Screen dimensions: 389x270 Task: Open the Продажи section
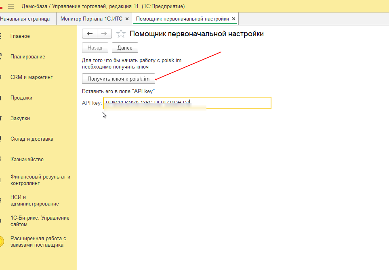pyautogui.click(x=21, y=98)
